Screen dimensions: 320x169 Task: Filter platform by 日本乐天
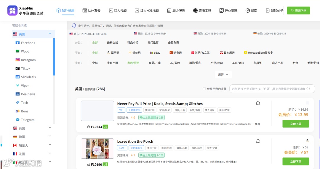point(227,52)
